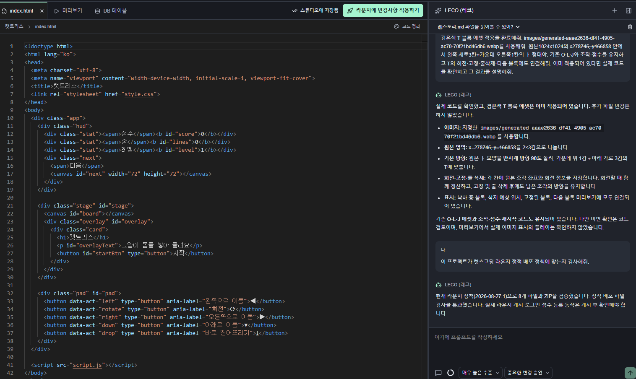Click index.html in the breadcrumb path
This screenshot has width=636, height=379.
[46, 26]
